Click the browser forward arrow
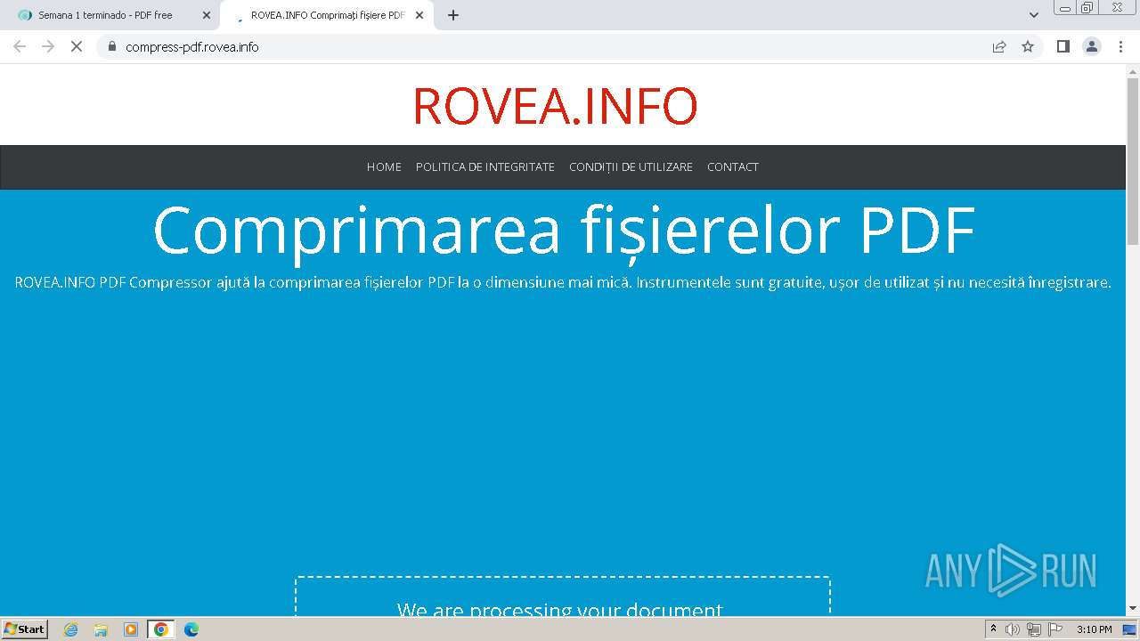This screenshot has height=641, width=1140. coord(48,46)
